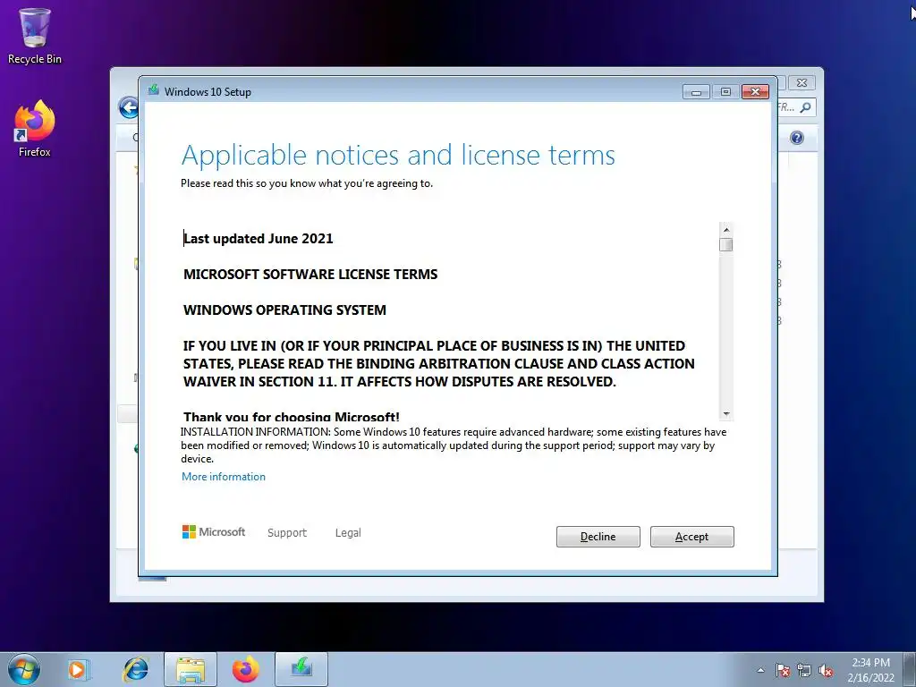Open the Support link
This screenshot has height=687, width=916.
287,533
